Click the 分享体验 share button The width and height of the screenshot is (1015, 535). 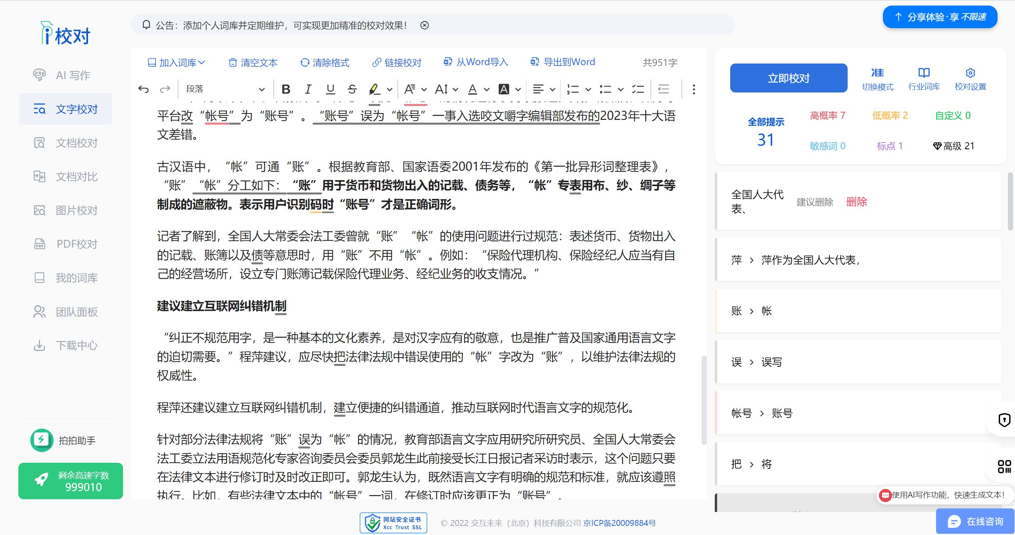[940, 17]
